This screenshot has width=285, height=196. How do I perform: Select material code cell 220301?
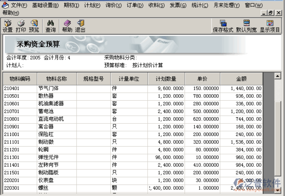(20, 188)
